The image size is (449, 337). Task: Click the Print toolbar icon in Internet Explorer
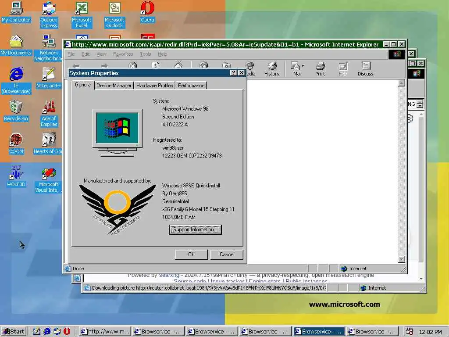(x=320, y=69)
